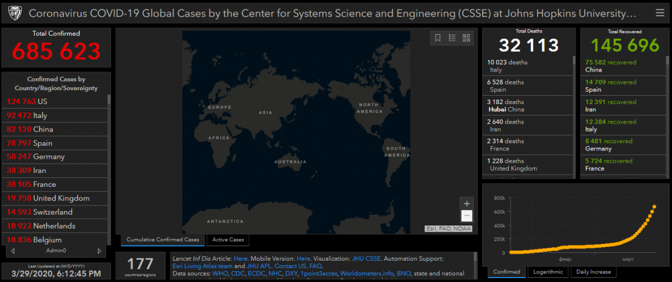Open the CDC data source link
The image size is (672, 282).
tap(237, 273)
